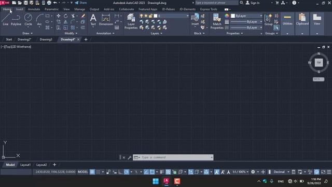Activate the Mirror tool in Modify panel
Image resolution: width=332 pixels, height=187 pixels.
tap(66, 22)
